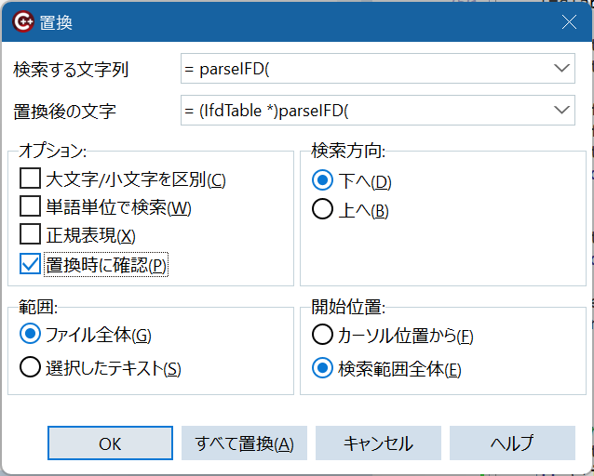Cancel using the キャンセル button
Screen dimensions: 594x476
click(x=378, y=443)
